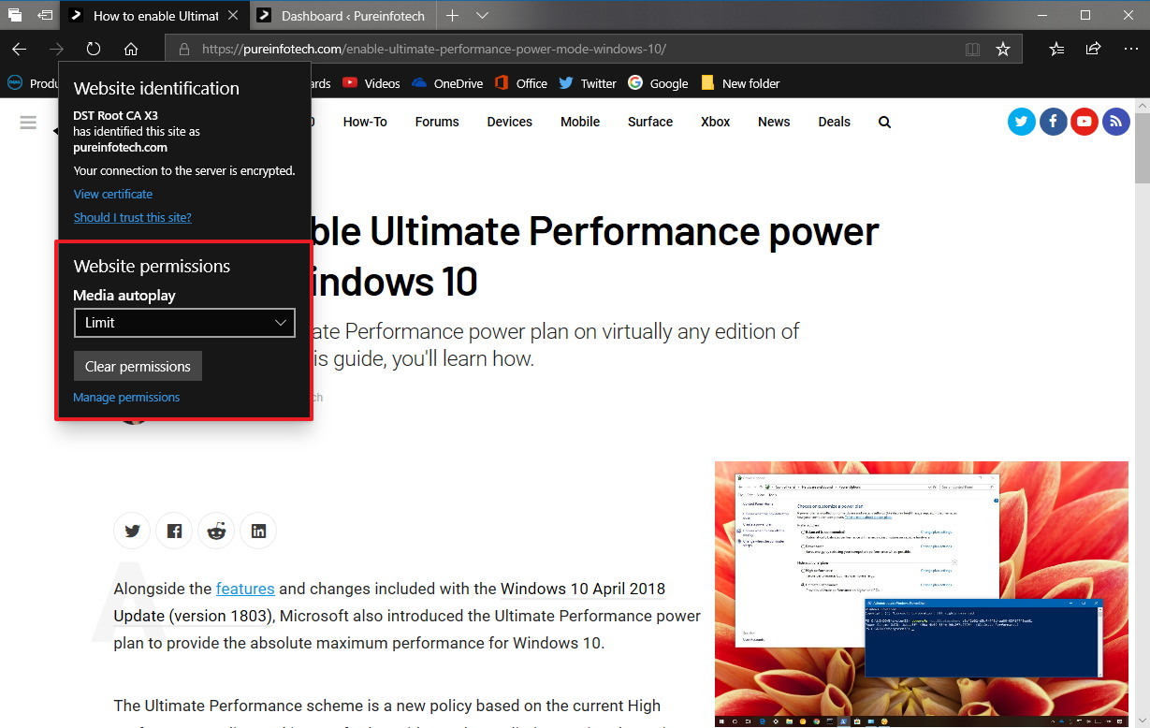Open a new tab with plus

(x=453, y=16)
